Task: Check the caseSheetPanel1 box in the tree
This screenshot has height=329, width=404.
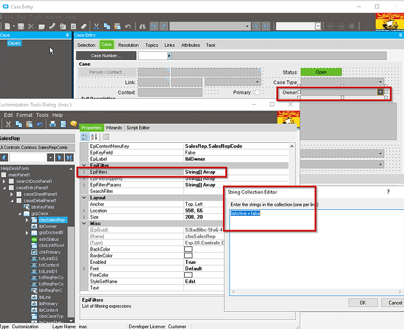Action: coord(19,194)
